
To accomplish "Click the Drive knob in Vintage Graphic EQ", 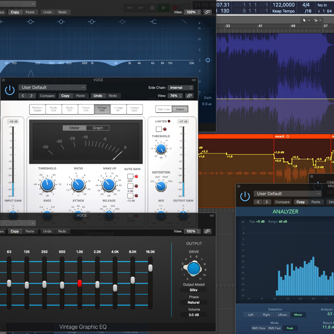I will pyautogui.click(x=194, y=269).
